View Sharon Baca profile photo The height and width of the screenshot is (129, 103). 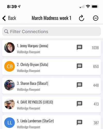10,85
